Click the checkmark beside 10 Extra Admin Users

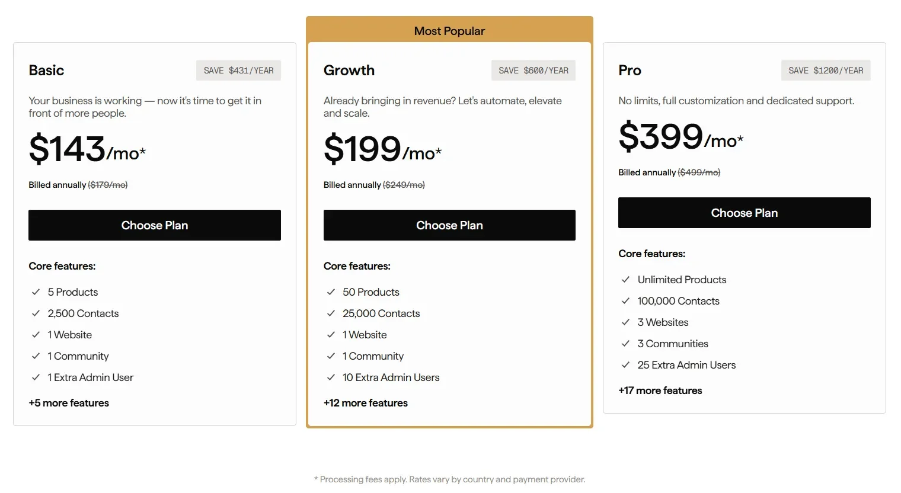click(x=331, y=377)
